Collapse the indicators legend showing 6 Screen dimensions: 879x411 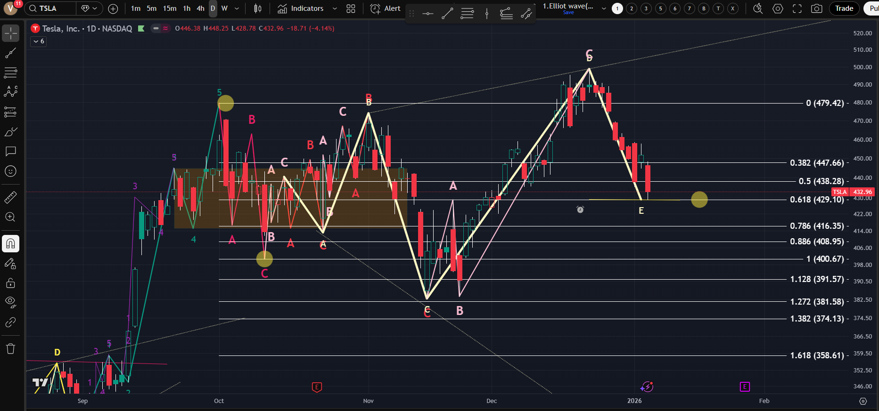click(39, 41)
